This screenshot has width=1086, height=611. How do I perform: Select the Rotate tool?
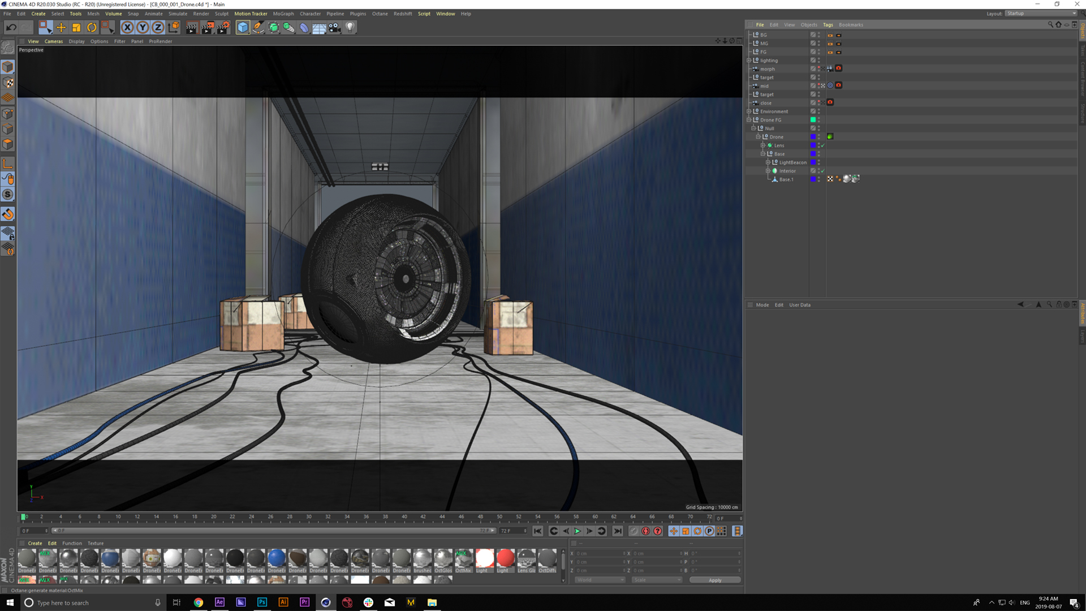[92, 27]
